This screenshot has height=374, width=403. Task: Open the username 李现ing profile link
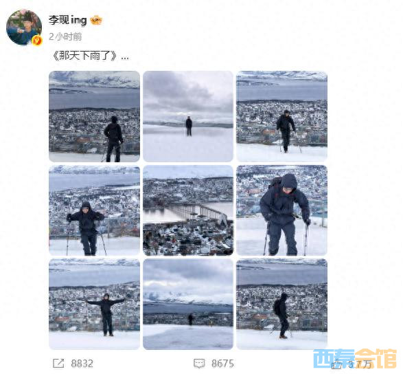point(68,21)
